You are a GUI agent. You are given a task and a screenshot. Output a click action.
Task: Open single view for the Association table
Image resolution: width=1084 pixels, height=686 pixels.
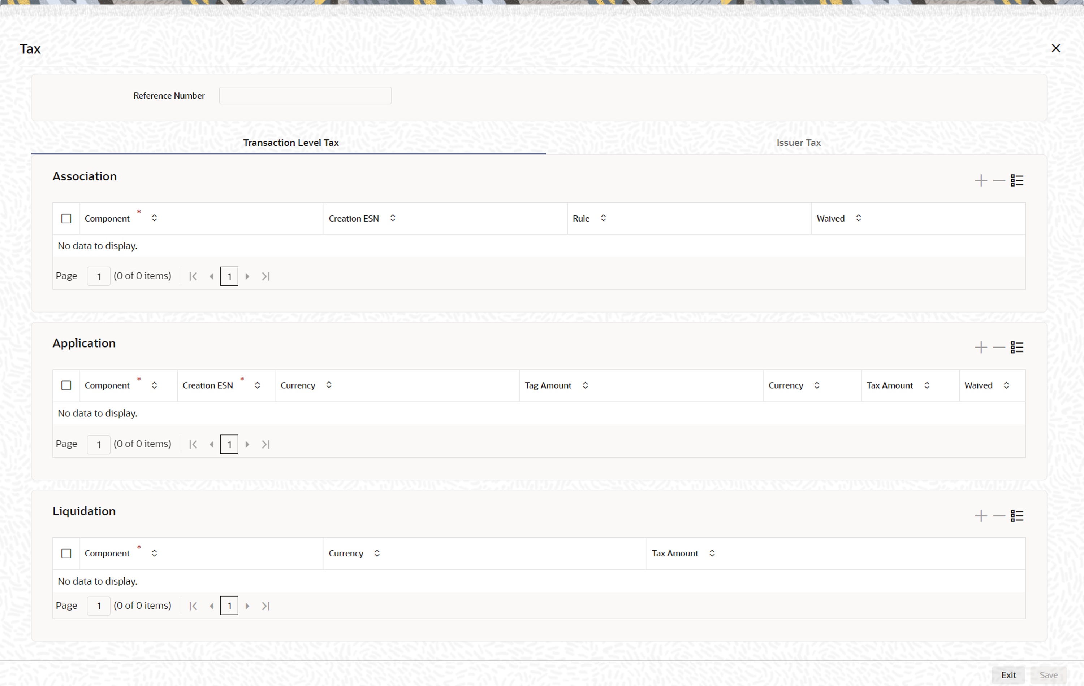[x=1016, y=180]
